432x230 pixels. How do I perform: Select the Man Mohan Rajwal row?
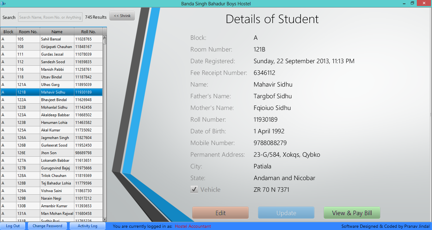tap(52, 214)
